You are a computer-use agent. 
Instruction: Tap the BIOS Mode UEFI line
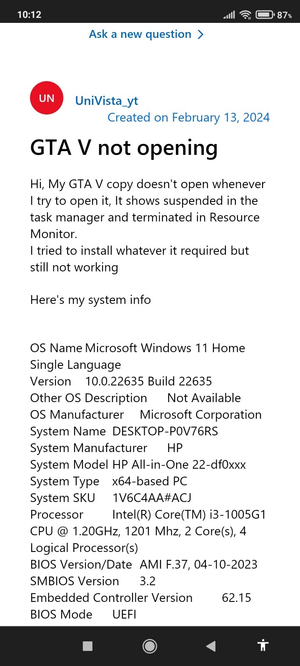point(83,614)
